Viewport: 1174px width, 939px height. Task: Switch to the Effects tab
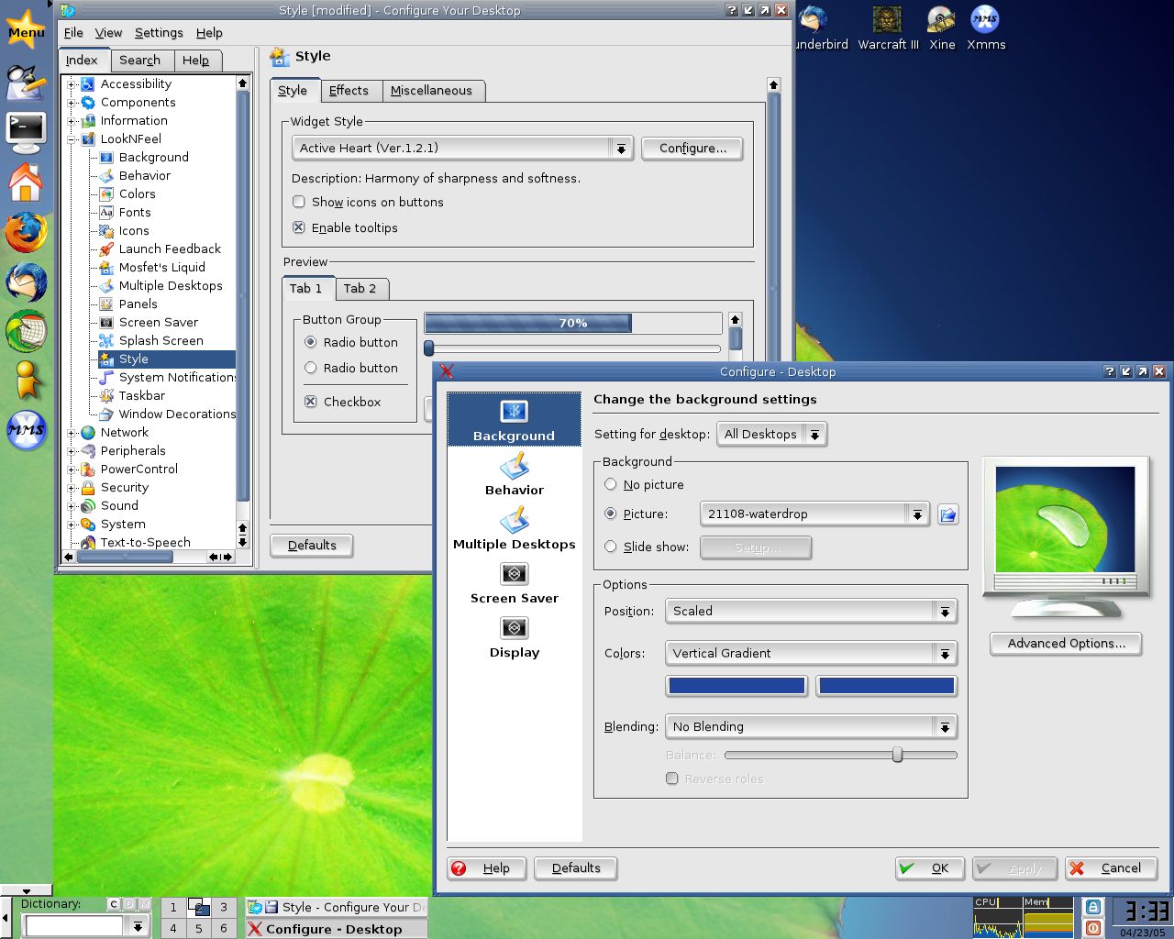pos(349,90)
